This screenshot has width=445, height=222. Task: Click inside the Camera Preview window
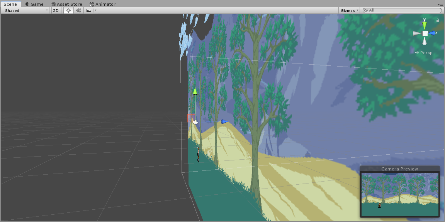point(400,194)
